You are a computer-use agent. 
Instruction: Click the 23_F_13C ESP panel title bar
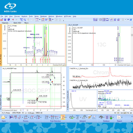point(100,25)
